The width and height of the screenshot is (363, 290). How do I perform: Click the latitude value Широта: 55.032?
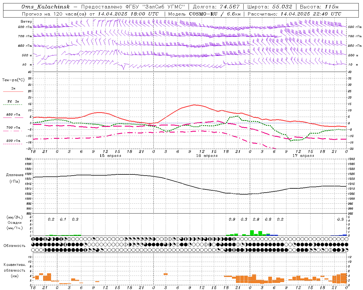270,7
